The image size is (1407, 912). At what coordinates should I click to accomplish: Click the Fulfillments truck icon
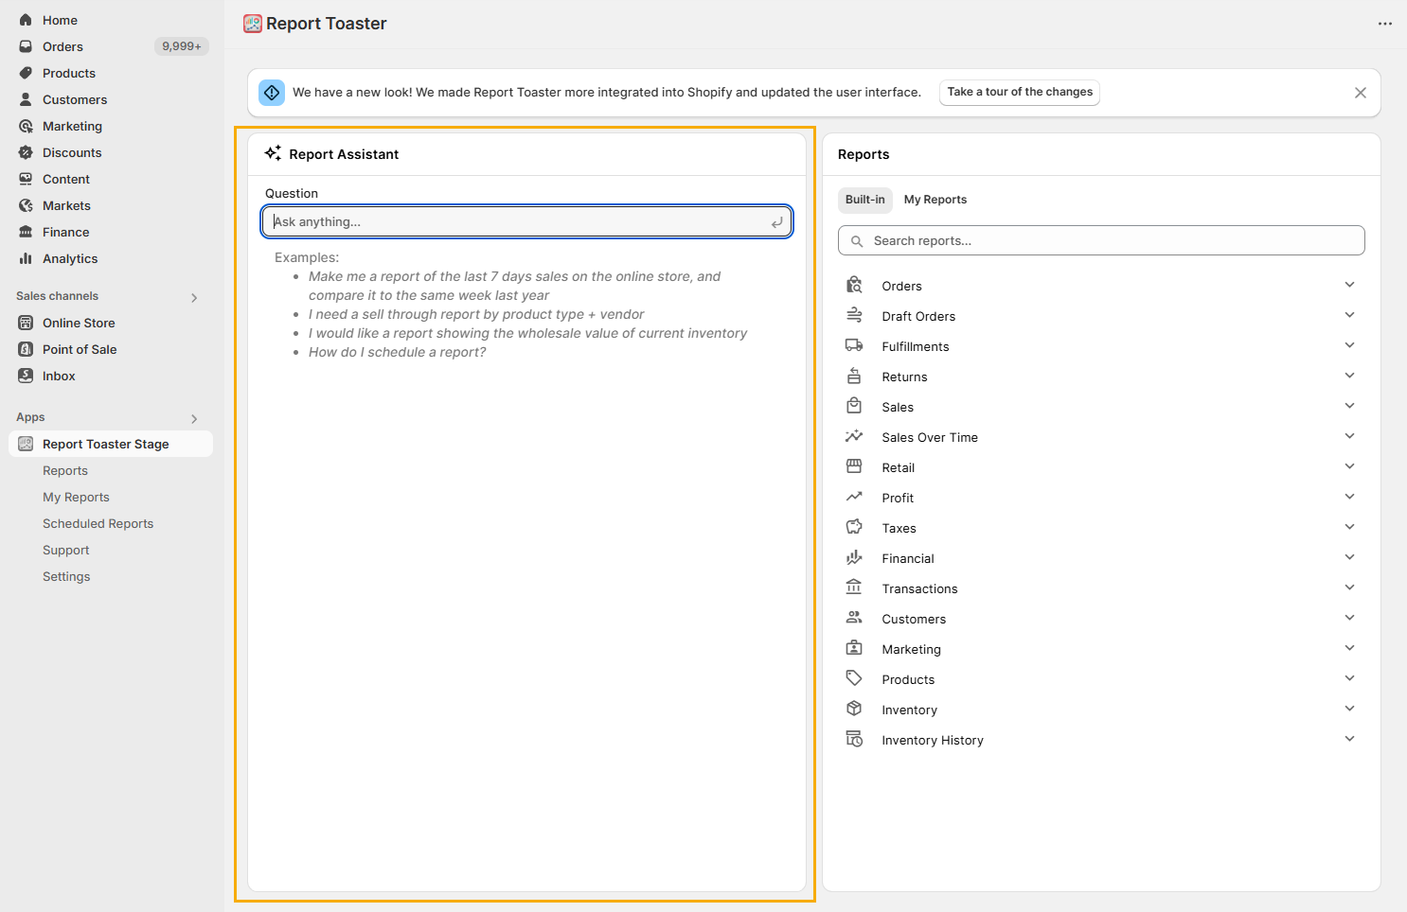pos(854,346)
